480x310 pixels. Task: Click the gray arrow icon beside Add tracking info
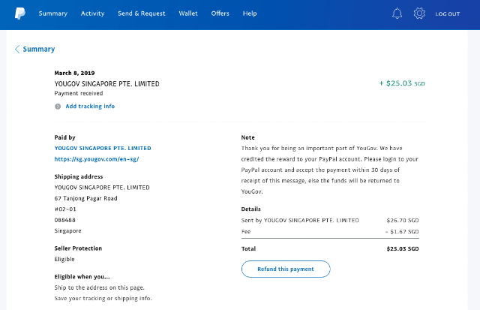pyautogui.click(x=58, y=107)
